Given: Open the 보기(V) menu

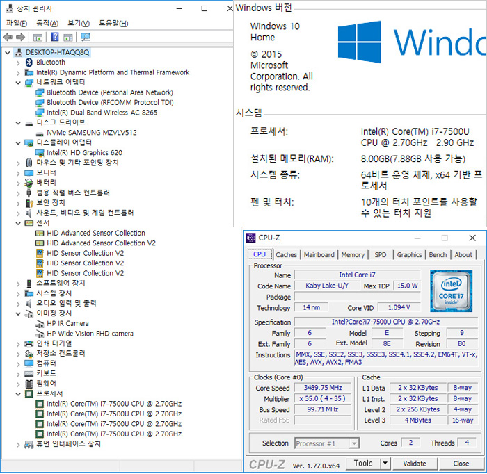Looking at the screenshot, I should [79, 23].
